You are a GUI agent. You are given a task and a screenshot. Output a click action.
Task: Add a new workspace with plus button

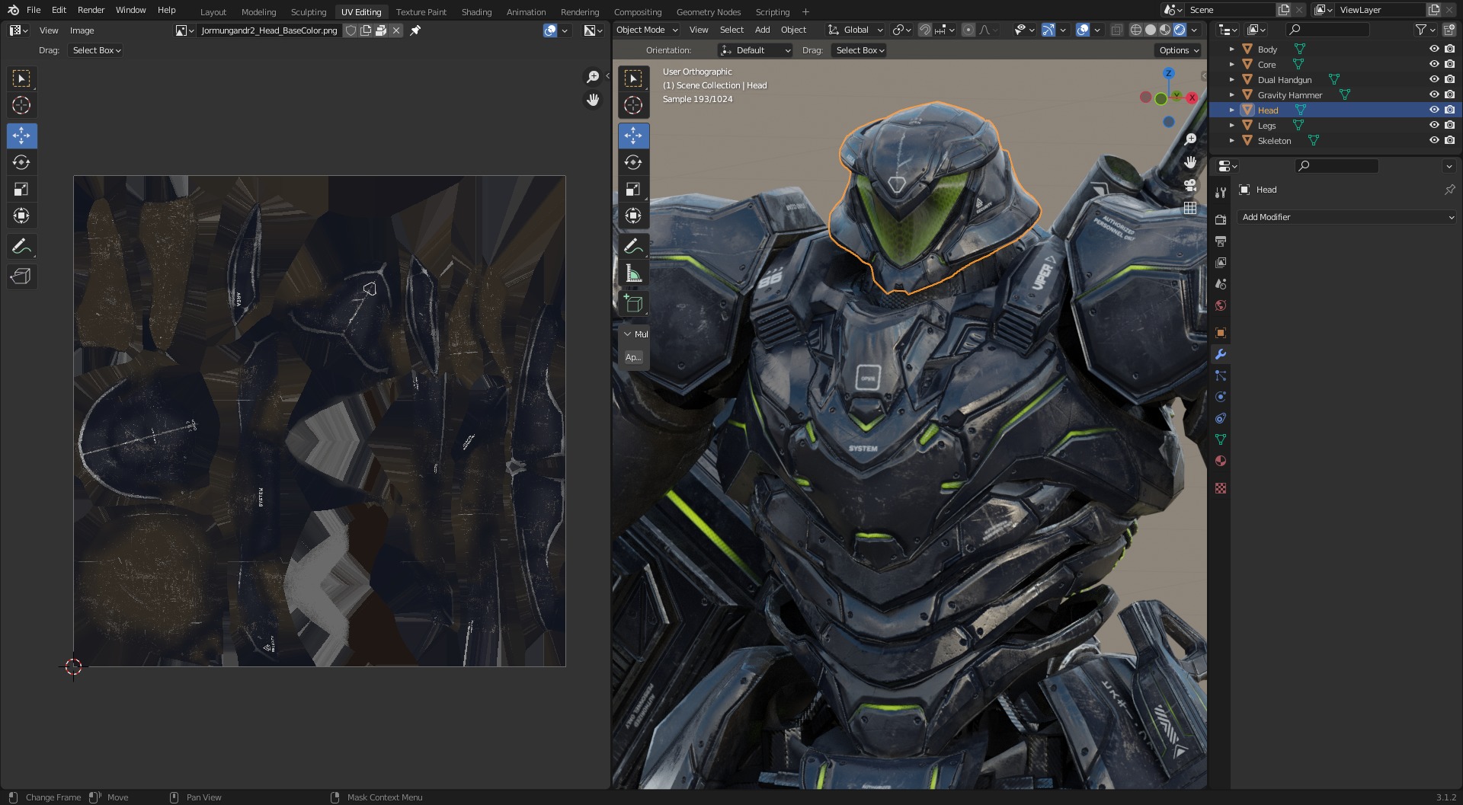pos(805,11)
